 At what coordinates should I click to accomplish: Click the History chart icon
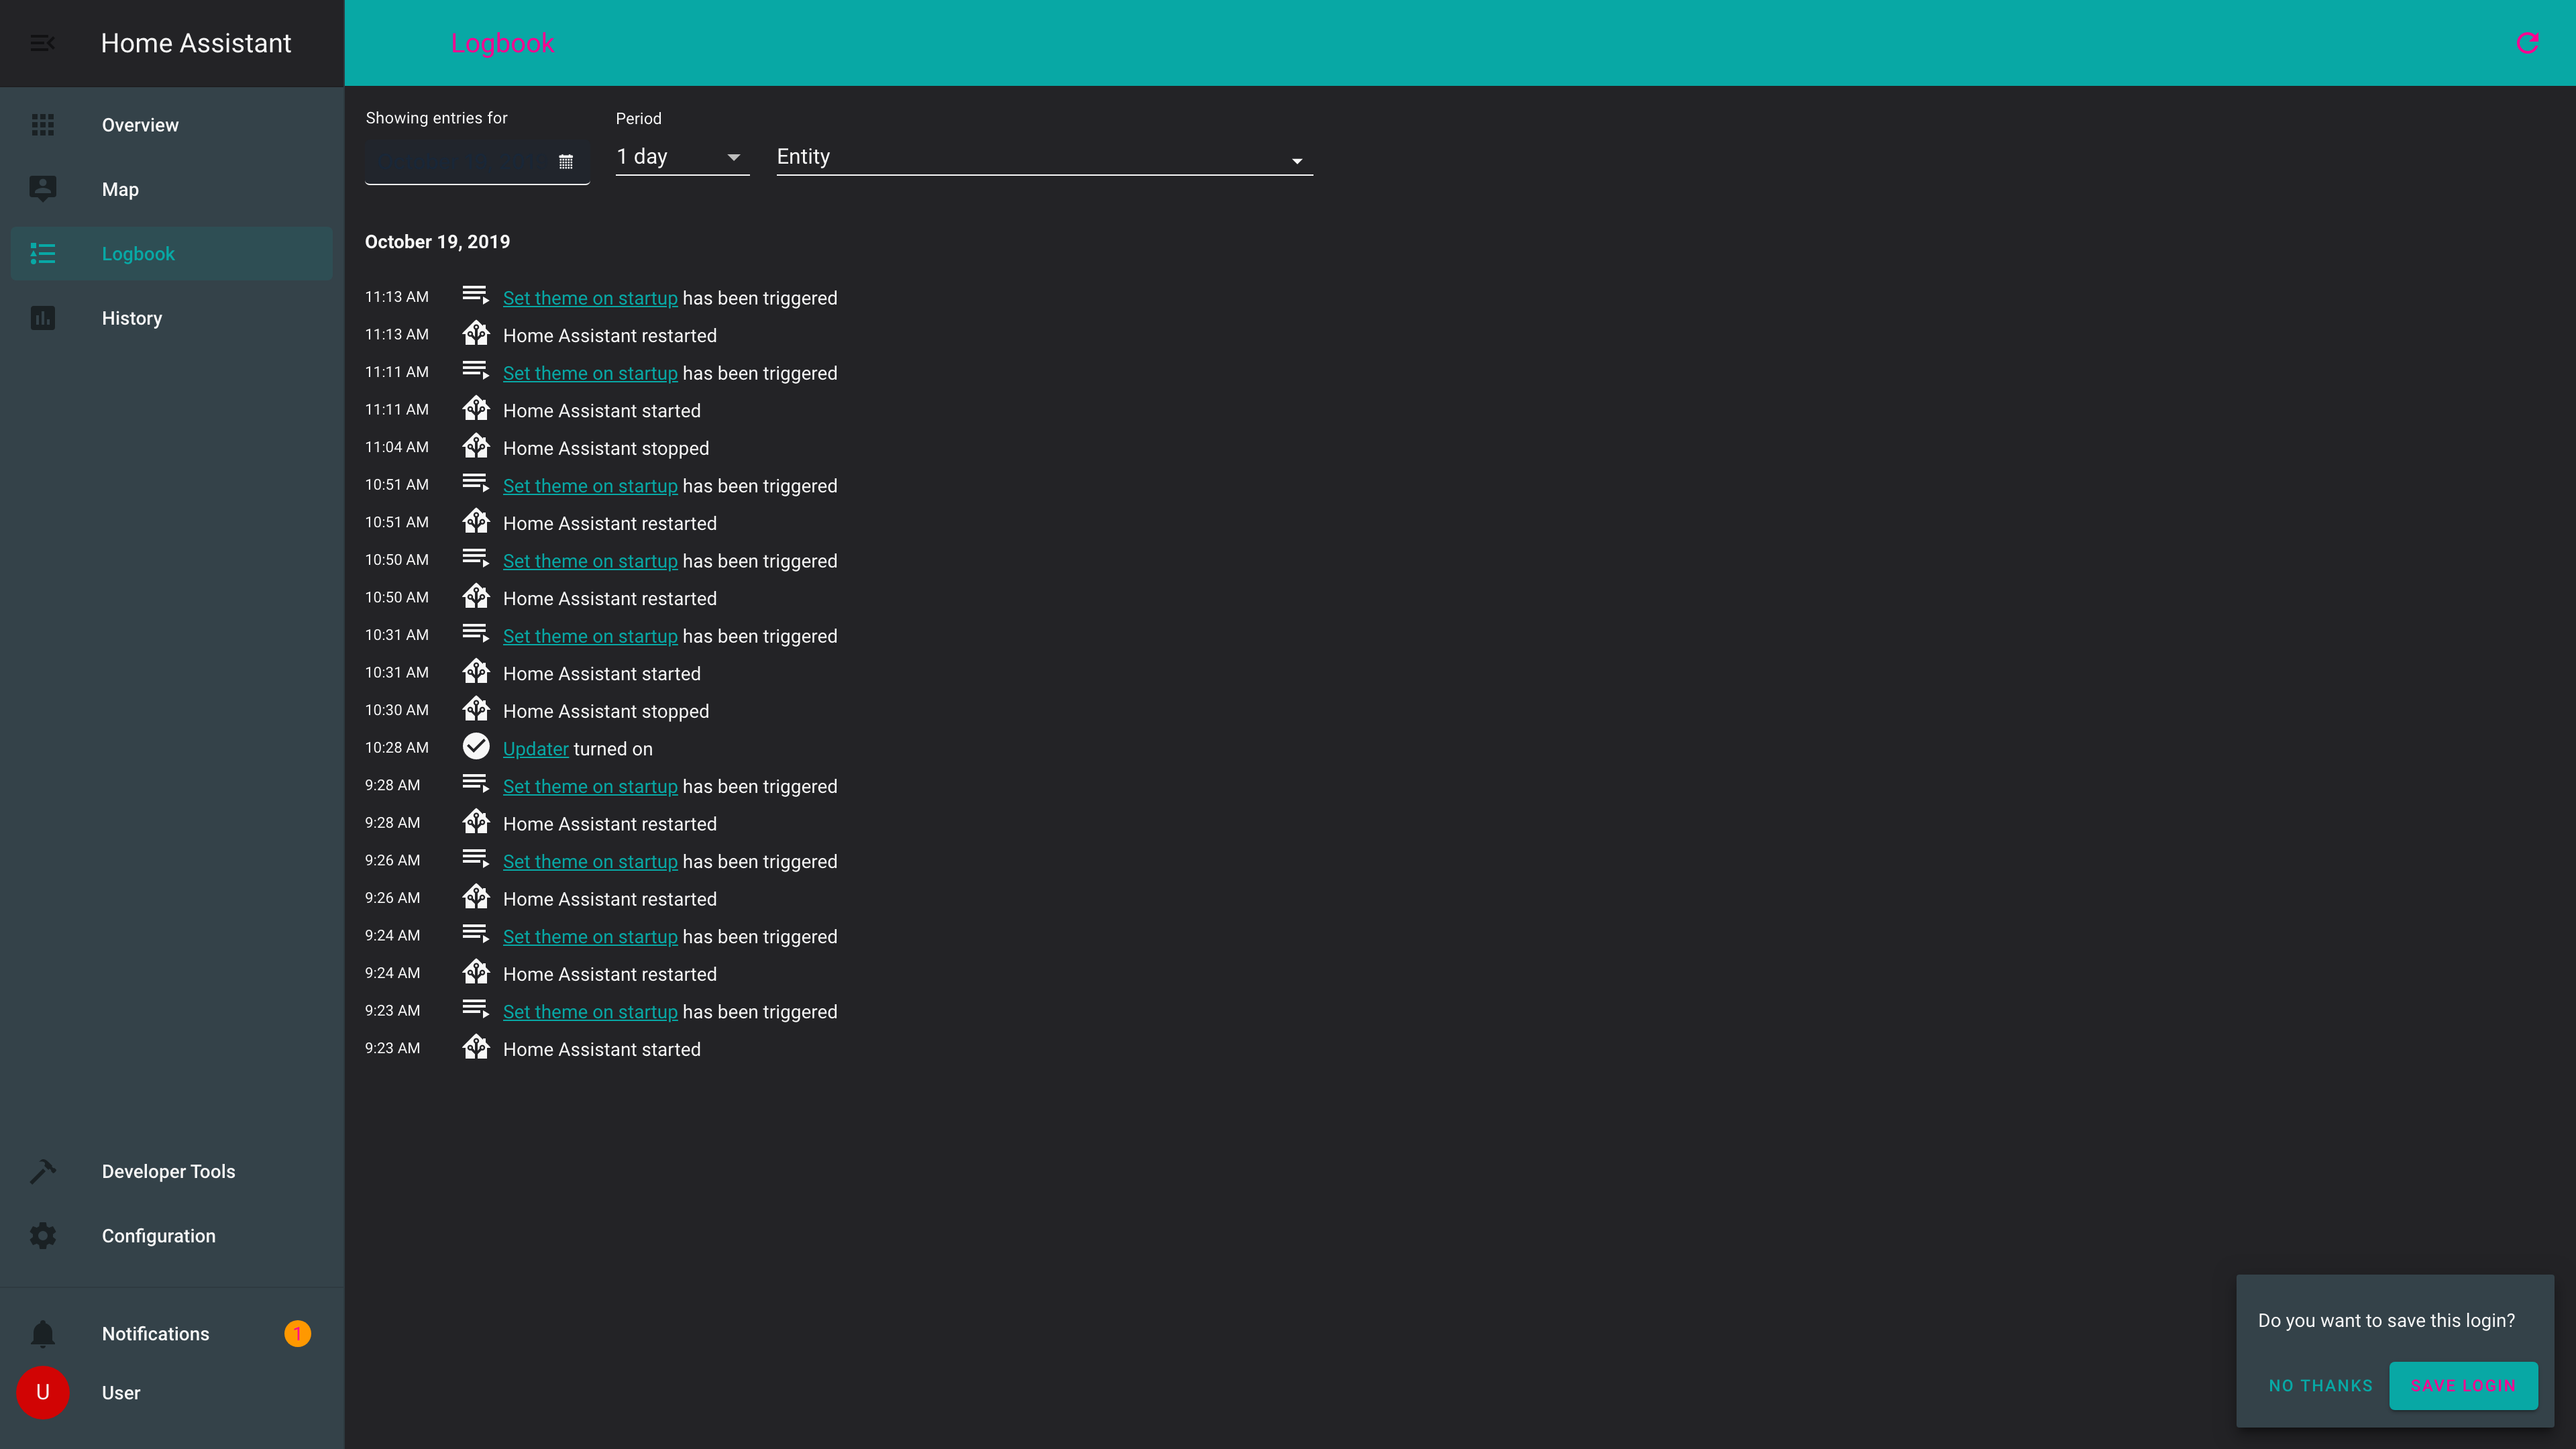pyautogui.click(x=42, y=318)
